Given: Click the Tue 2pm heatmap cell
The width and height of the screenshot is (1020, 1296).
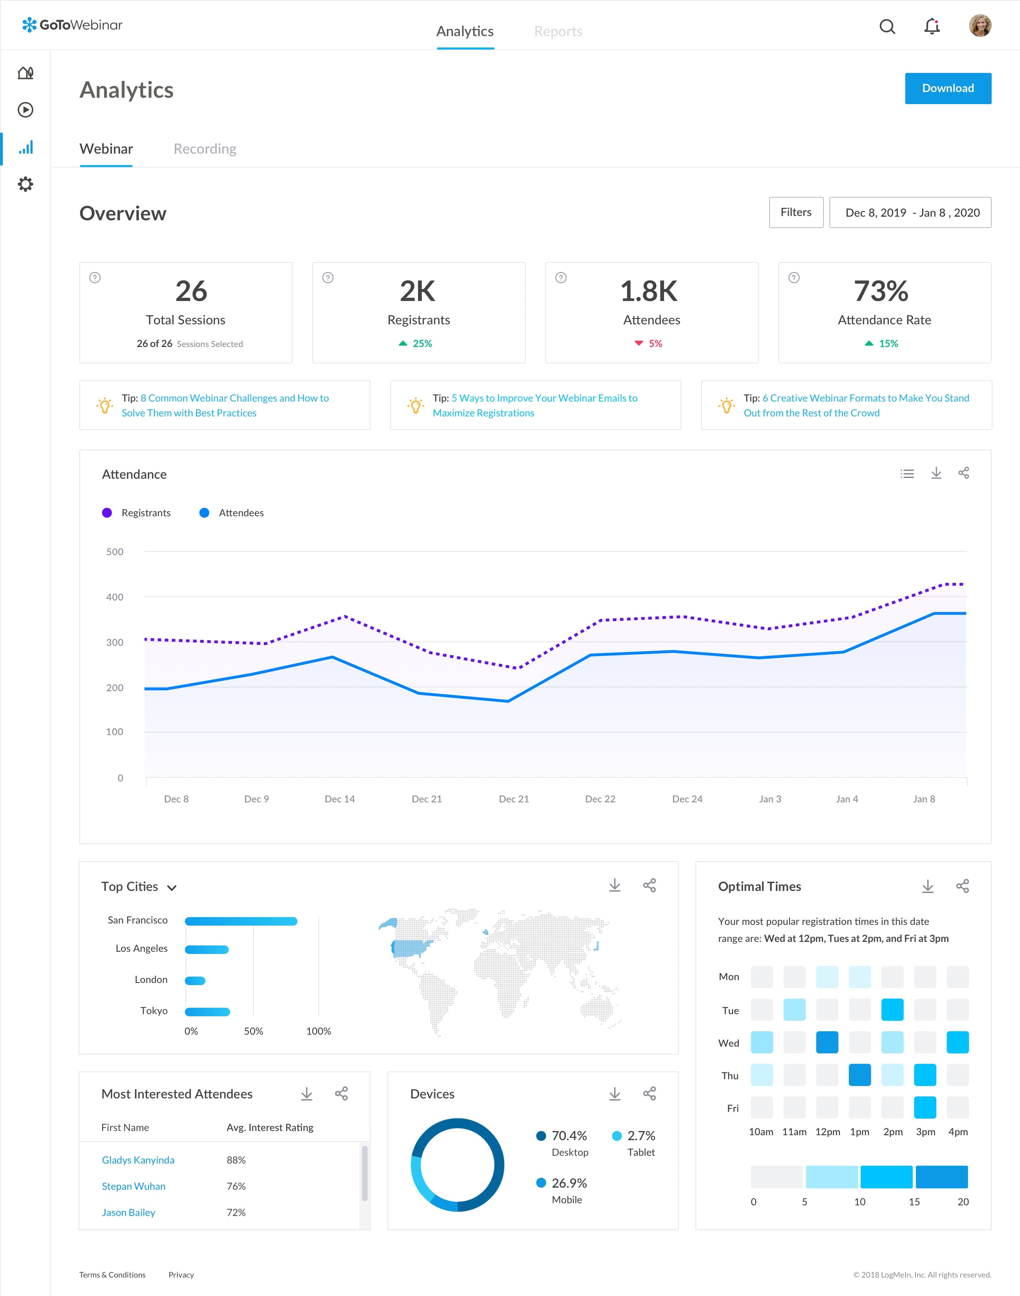Looking at the screenshot, I should point(892,1010).
